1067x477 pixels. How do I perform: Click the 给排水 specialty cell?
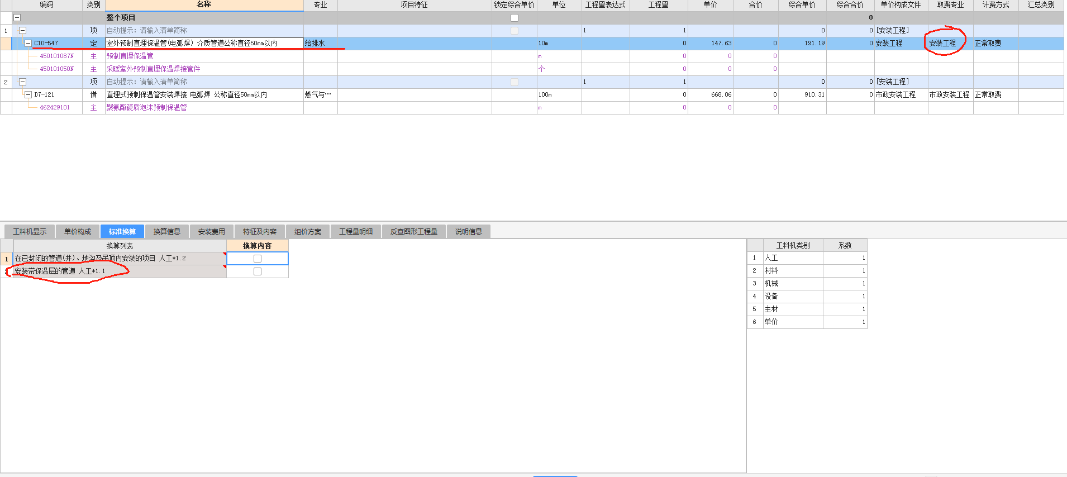click(321, 44)
